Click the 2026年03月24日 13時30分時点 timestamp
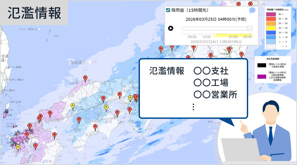 [x=216, y=42]
